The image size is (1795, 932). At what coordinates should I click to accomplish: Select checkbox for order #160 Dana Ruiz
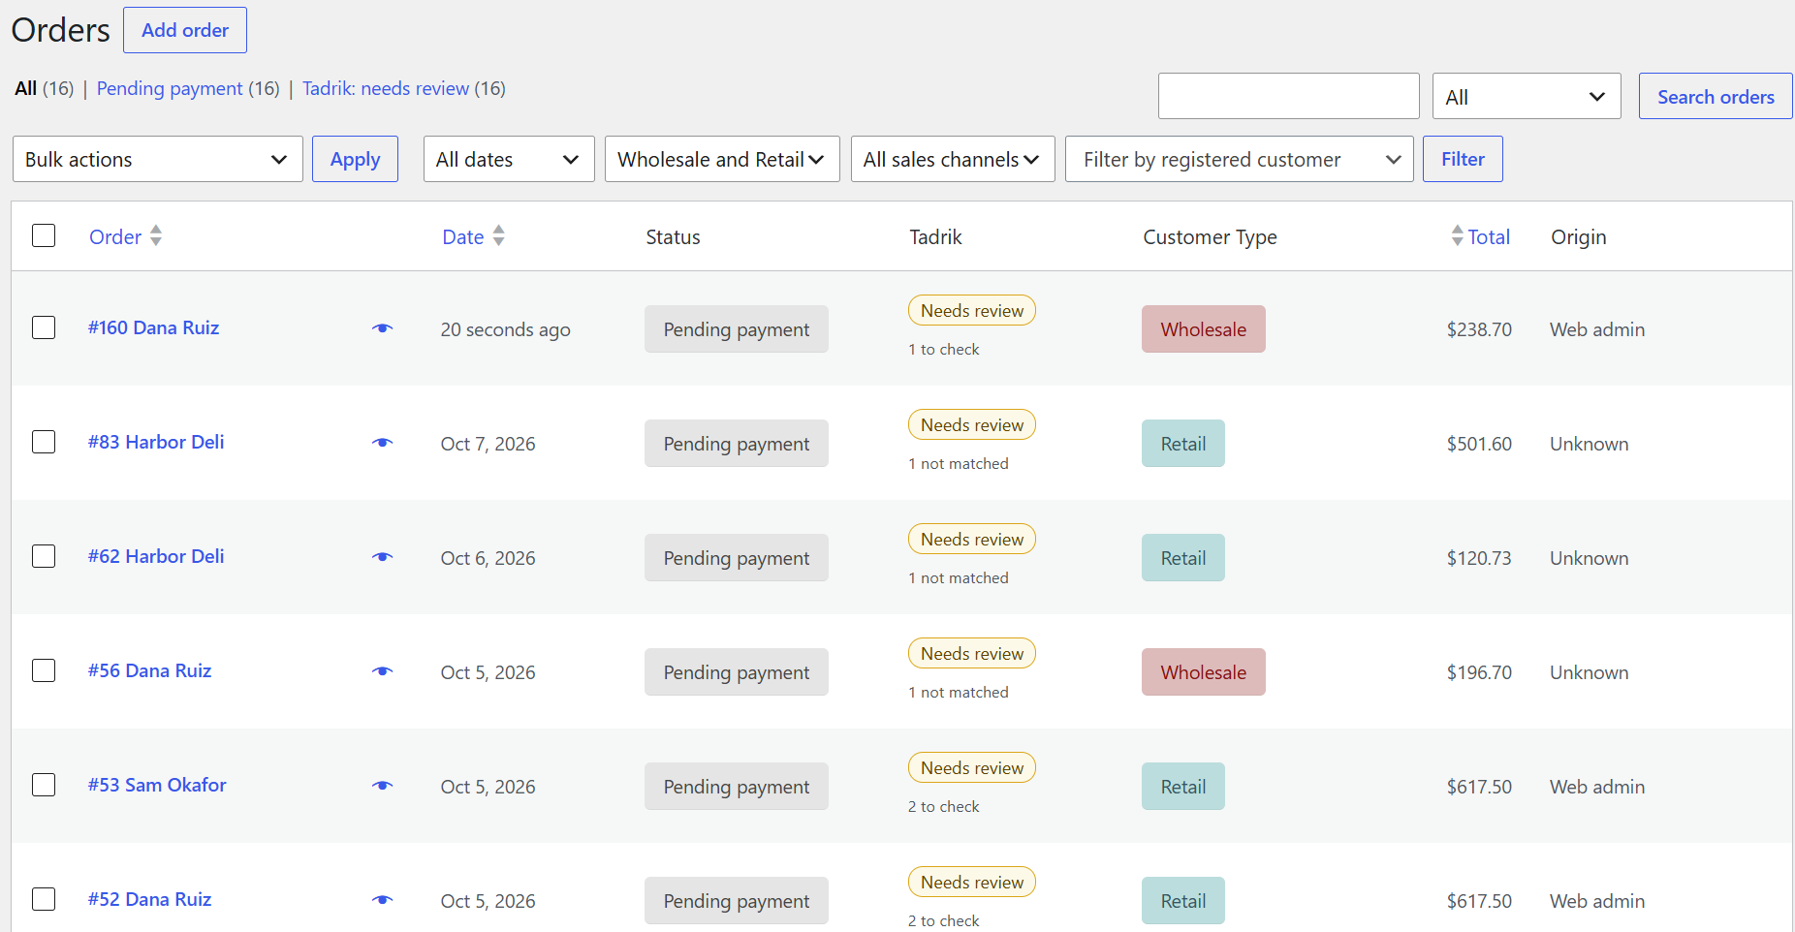[44, 327]
